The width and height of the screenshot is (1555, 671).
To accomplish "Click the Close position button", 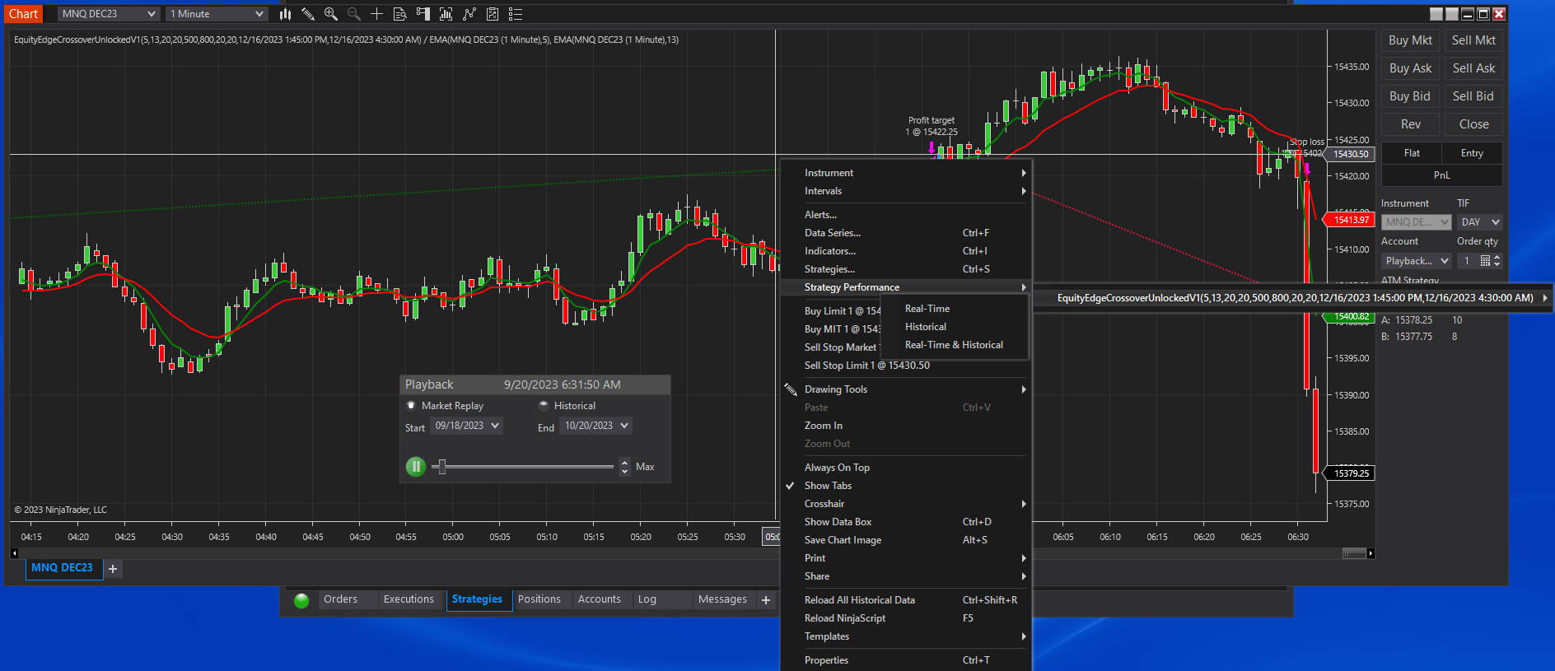I will pos(1473,124).
